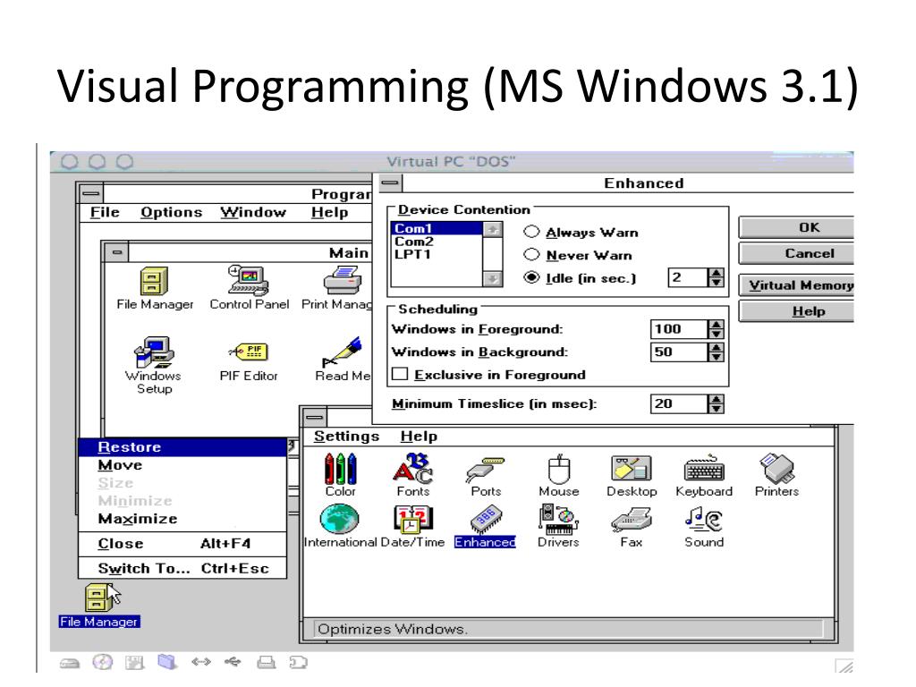This screenshot has width=916, height=687.
Task: Choose Move from control menu
Action: 182,465
